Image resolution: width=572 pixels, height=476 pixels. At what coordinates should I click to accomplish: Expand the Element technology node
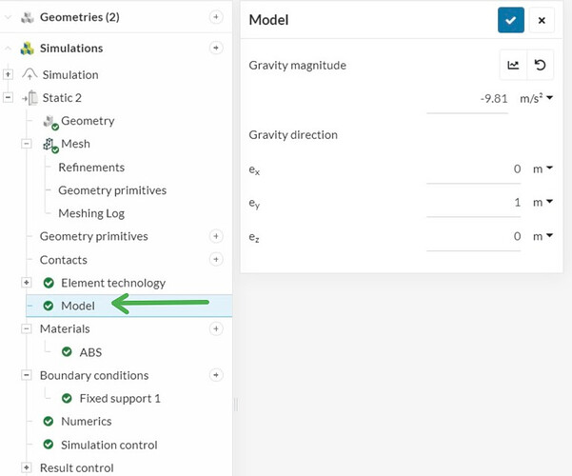coord(27,283)
